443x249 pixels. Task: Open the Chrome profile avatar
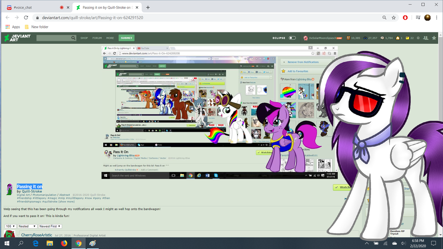tap(427, 18)
